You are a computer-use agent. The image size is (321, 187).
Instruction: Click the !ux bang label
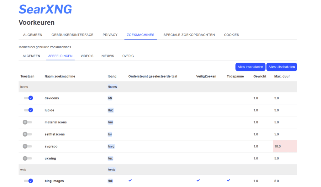[110, 158]
